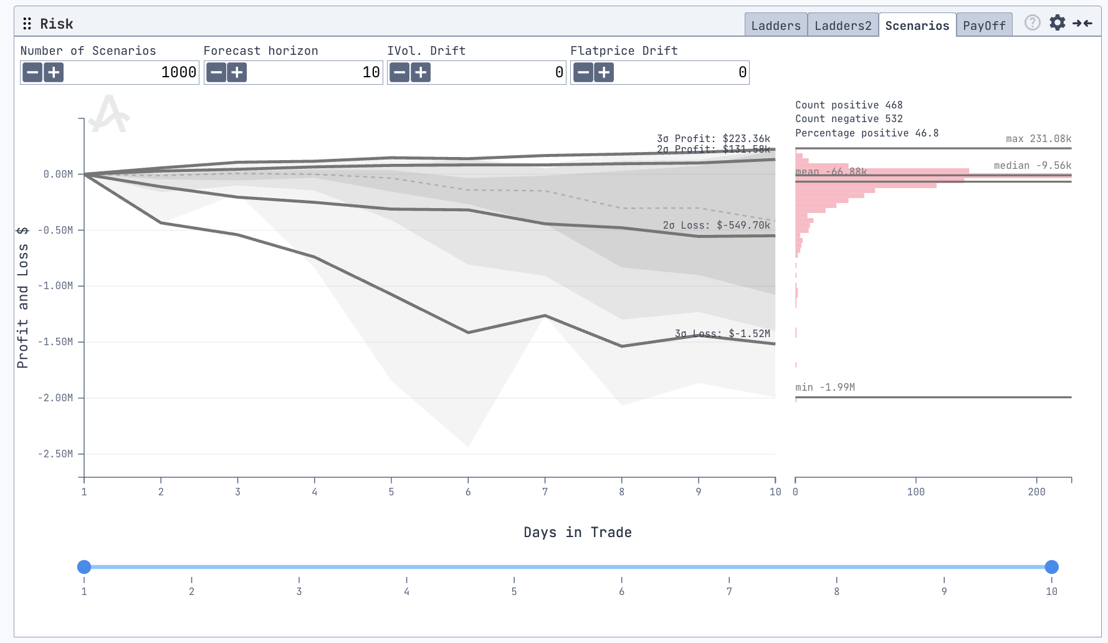Image resolution: width=1108 pixels, height=643 pixels.
Task: Switch to the Ladders2 tab
Action: 843,26
